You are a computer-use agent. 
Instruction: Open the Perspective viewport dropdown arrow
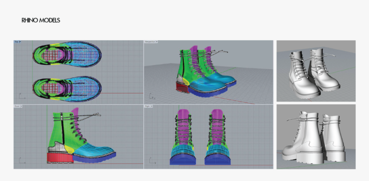pos(157,42)
